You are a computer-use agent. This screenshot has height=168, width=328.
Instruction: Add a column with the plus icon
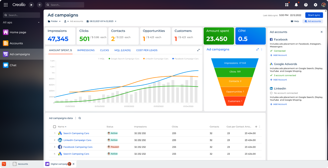coord(256,127)
